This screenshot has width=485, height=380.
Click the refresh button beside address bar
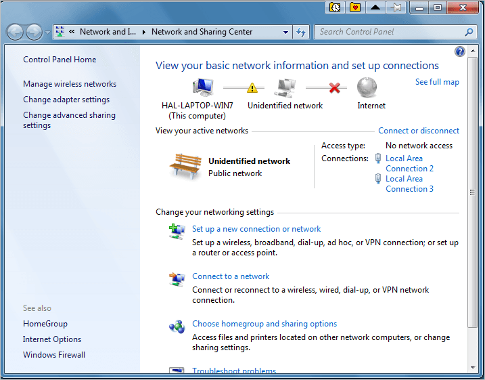pos(301,32)
